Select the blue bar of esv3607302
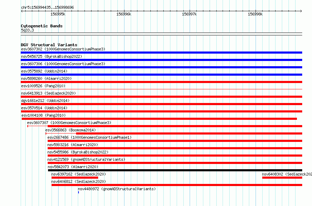 click(x=161, y=53)
